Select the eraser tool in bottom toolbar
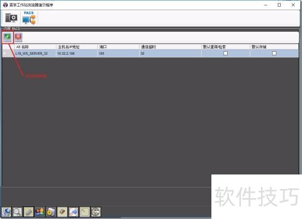Viewport: 302px width, 219px height. 62,212
